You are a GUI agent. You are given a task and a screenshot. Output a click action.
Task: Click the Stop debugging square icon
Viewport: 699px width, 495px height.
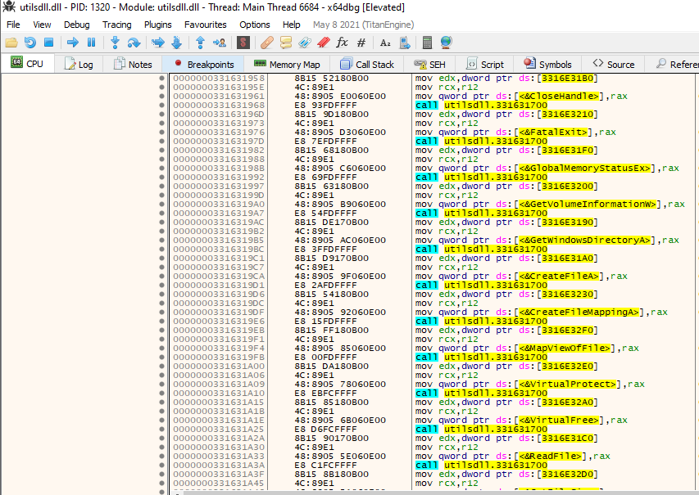coord(48,43)
